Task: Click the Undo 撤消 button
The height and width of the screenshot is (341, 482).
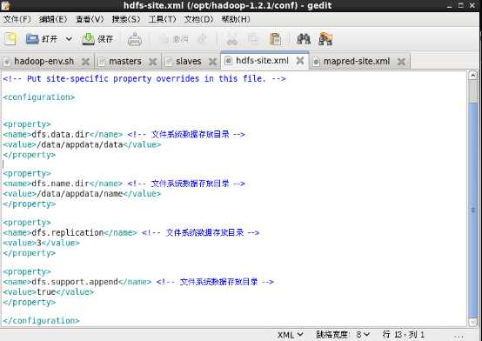Action: pos(174,39)
